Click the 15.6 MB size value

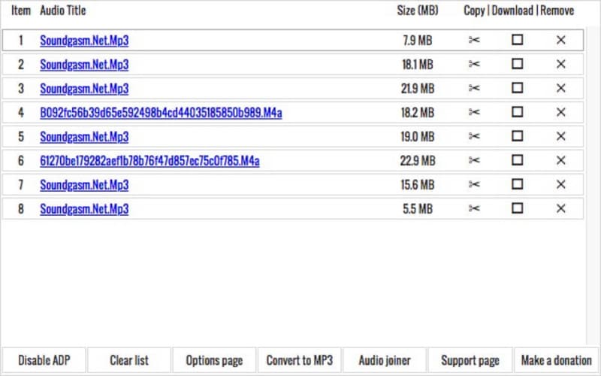(418, 185)
